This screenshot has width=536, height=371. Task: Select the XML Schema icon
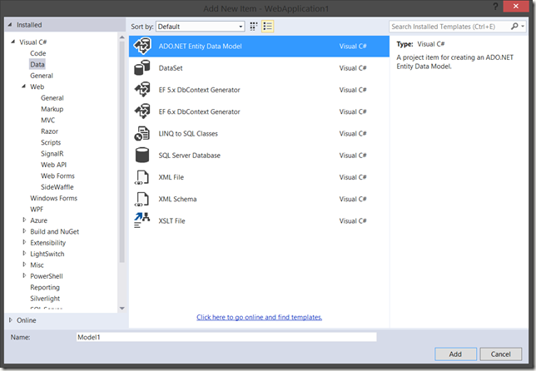pyautogui.click(x=142, y=199)
